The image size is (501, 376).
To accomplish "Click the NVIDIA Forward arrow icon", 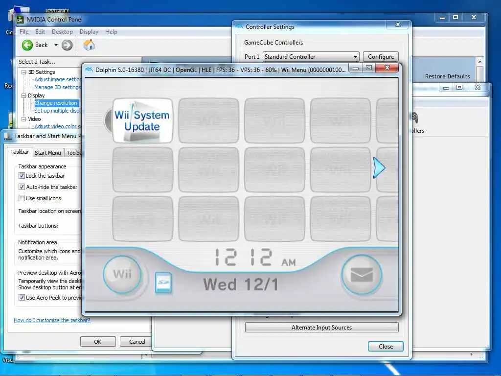I will click(x=67, y=45).
